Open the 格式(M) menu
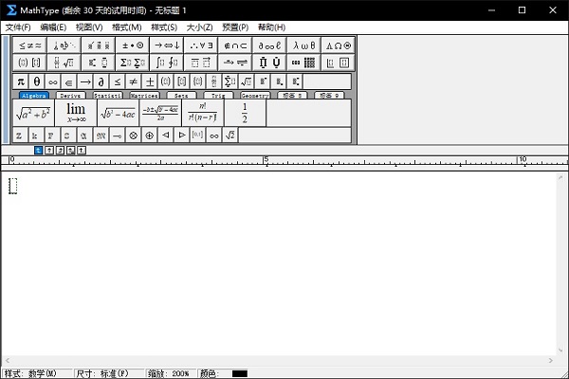 127,27
